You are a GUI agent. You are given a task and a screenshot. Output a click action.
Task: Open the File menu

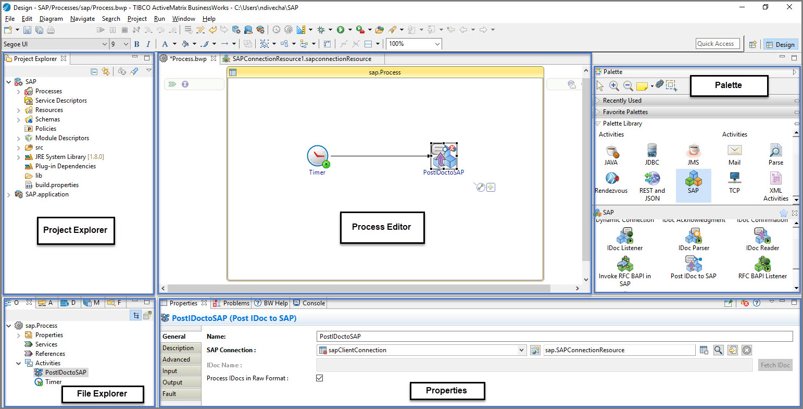[10, 18]
